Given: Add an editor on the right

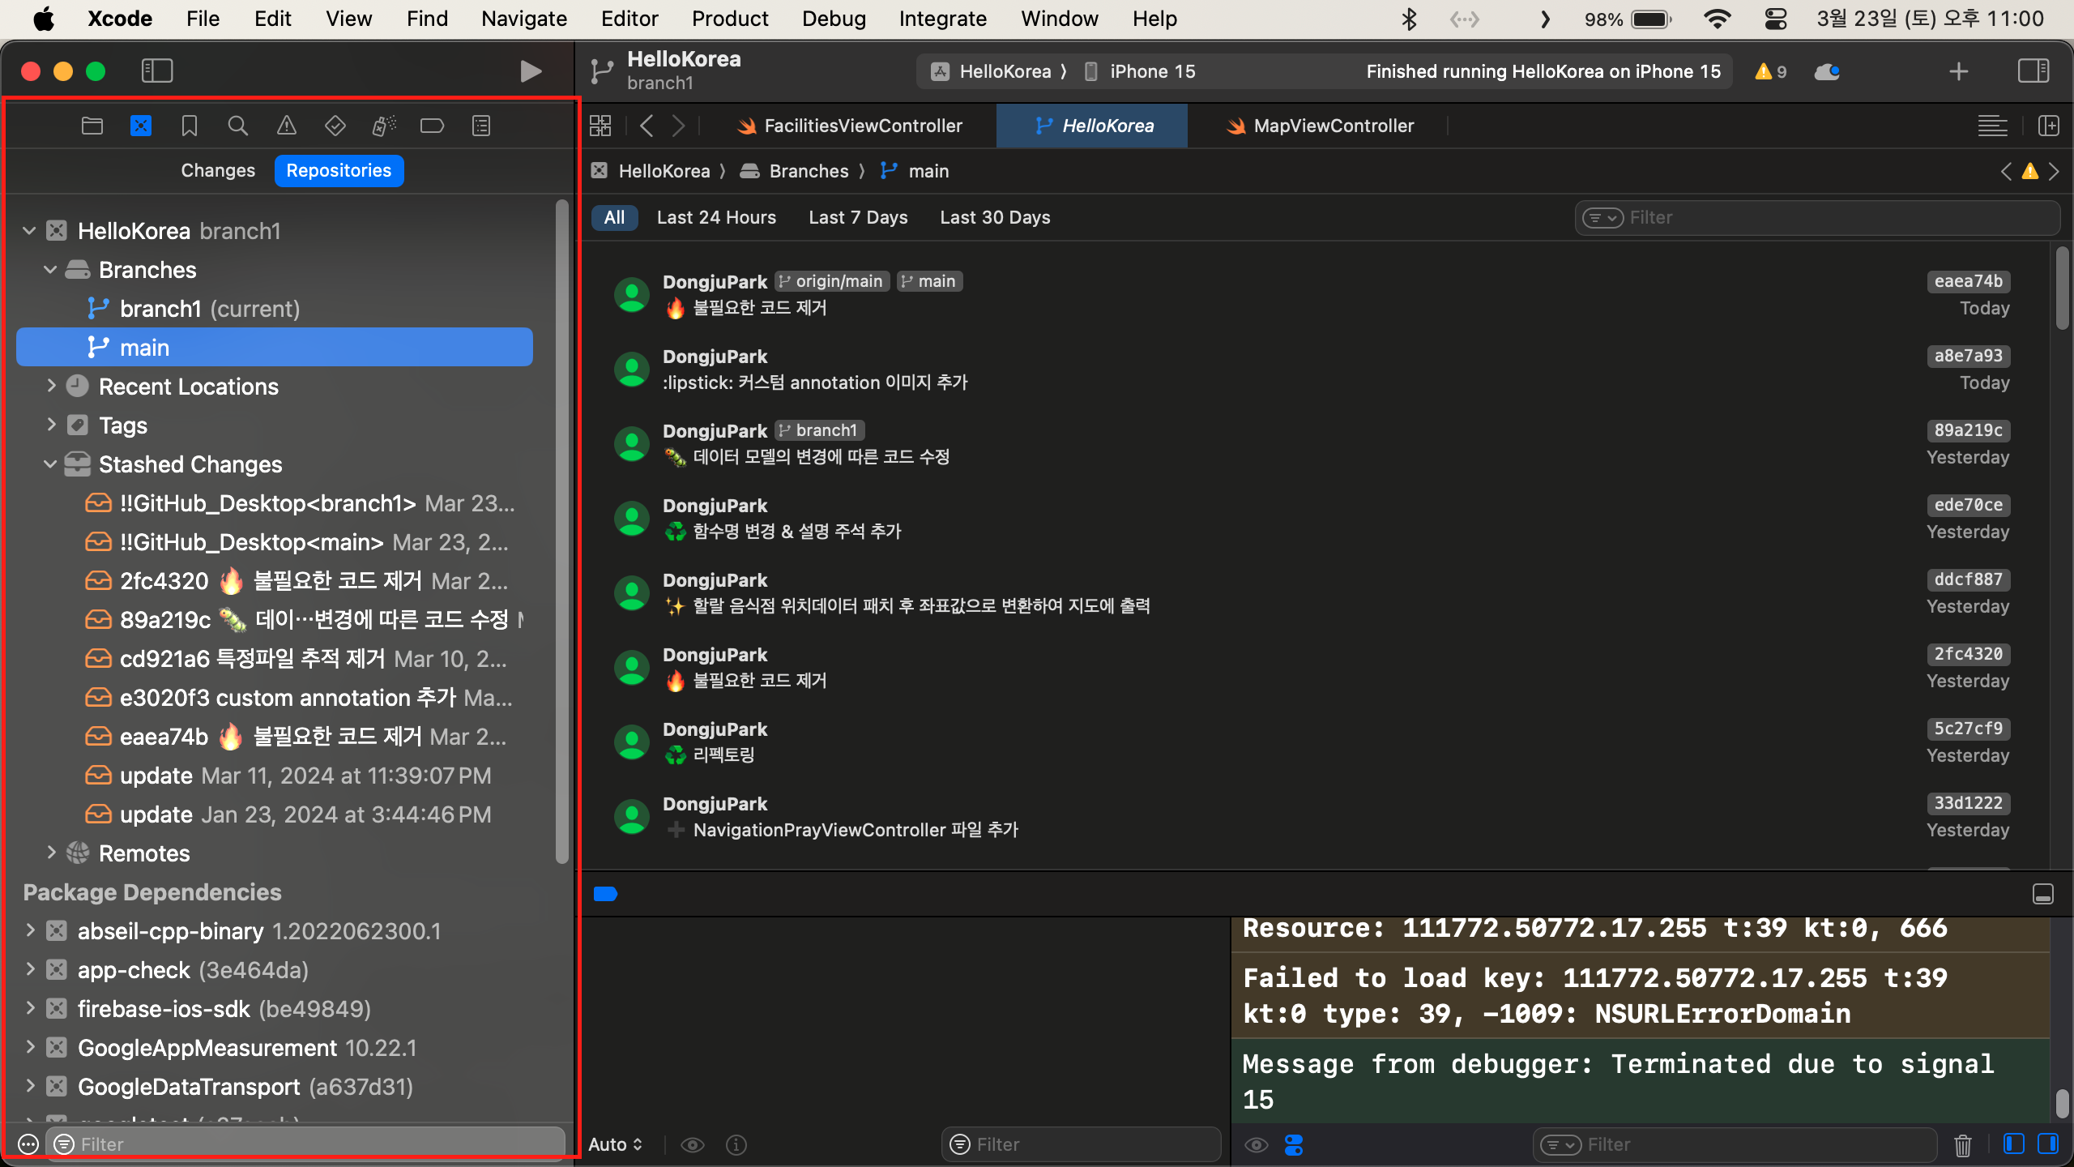Looking at the screenshot, I should click(x=2049, y=126).
